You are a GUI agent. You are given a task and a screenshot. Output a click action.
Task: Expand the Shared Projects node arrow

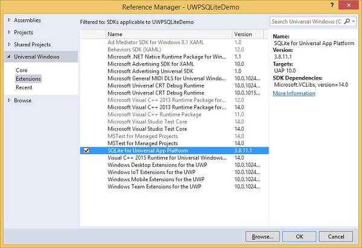point(9,44)
